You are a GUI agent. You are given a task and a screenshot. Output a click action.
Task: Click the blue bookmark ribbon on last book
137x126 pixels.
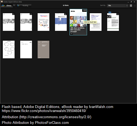point(110,12)
